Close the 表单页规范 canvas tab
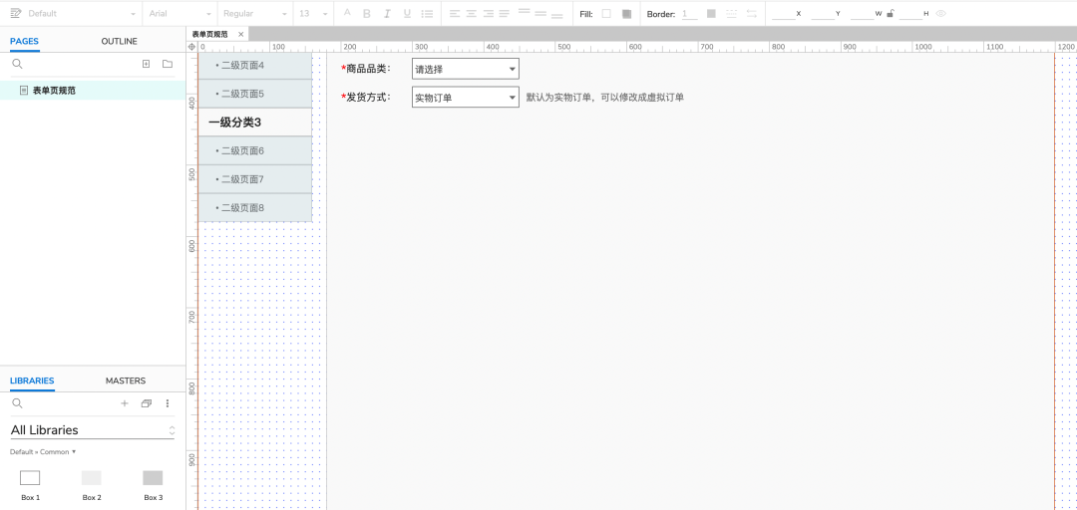Viewport: 1077px width, 510px height. click(x=241, y=34)
